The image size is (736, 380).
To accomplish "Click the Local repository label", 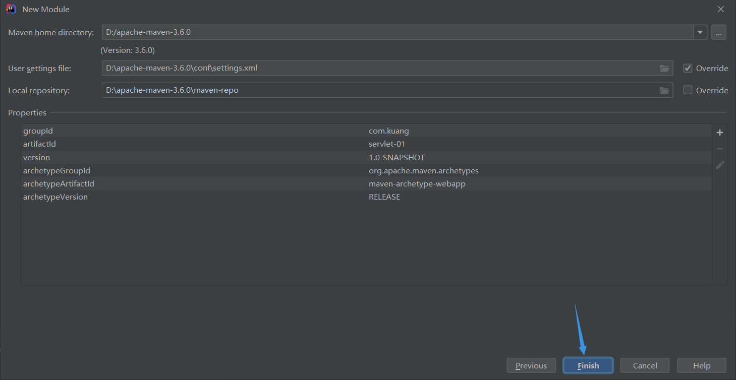I will (39, 91).
